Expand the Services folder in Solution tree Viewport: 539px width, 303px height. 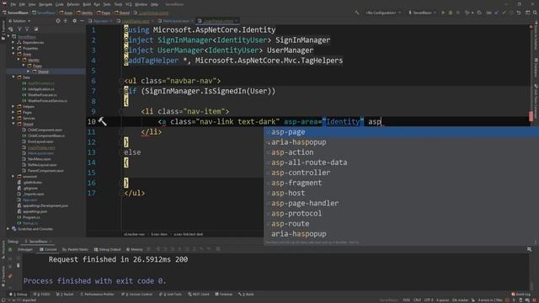13,118
